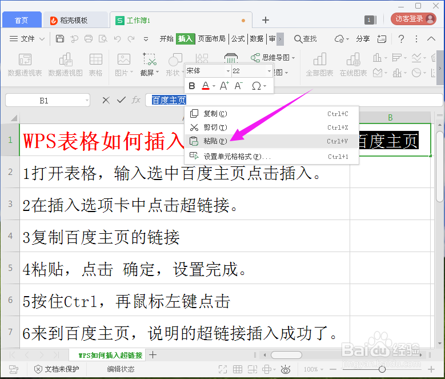Expand the zoom 100% dropdown
Viewport: 445px width, 379px height.
pos(322,369)
